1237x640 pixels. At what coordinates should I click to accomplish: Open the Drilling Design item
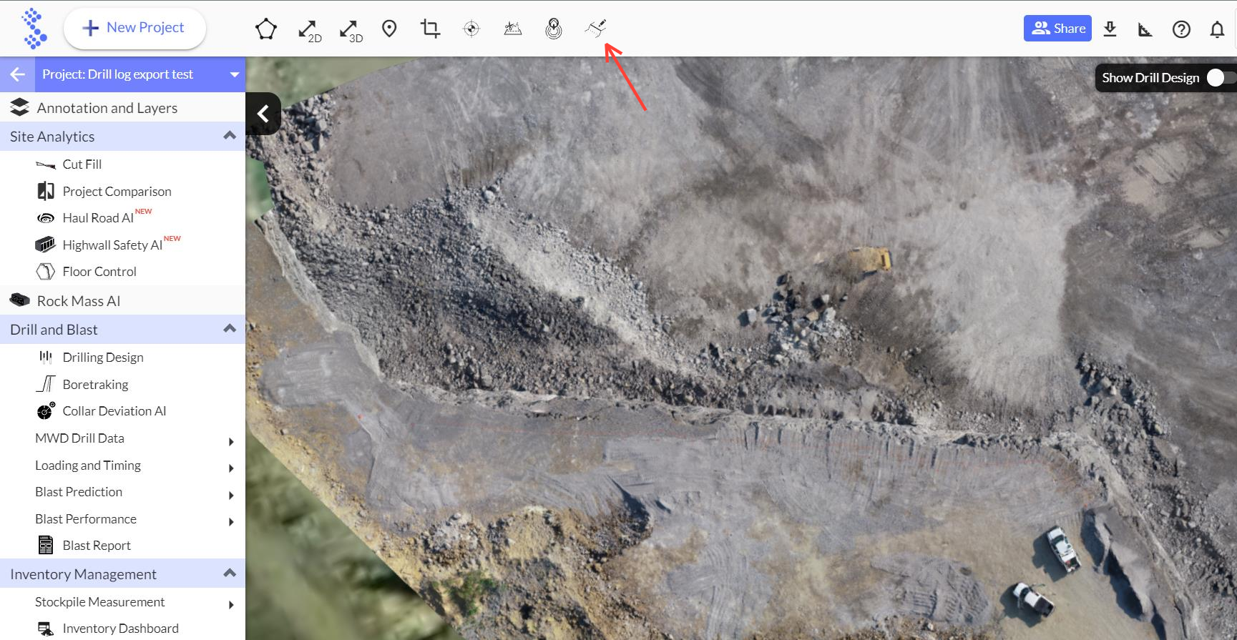[x=102, y=358]
